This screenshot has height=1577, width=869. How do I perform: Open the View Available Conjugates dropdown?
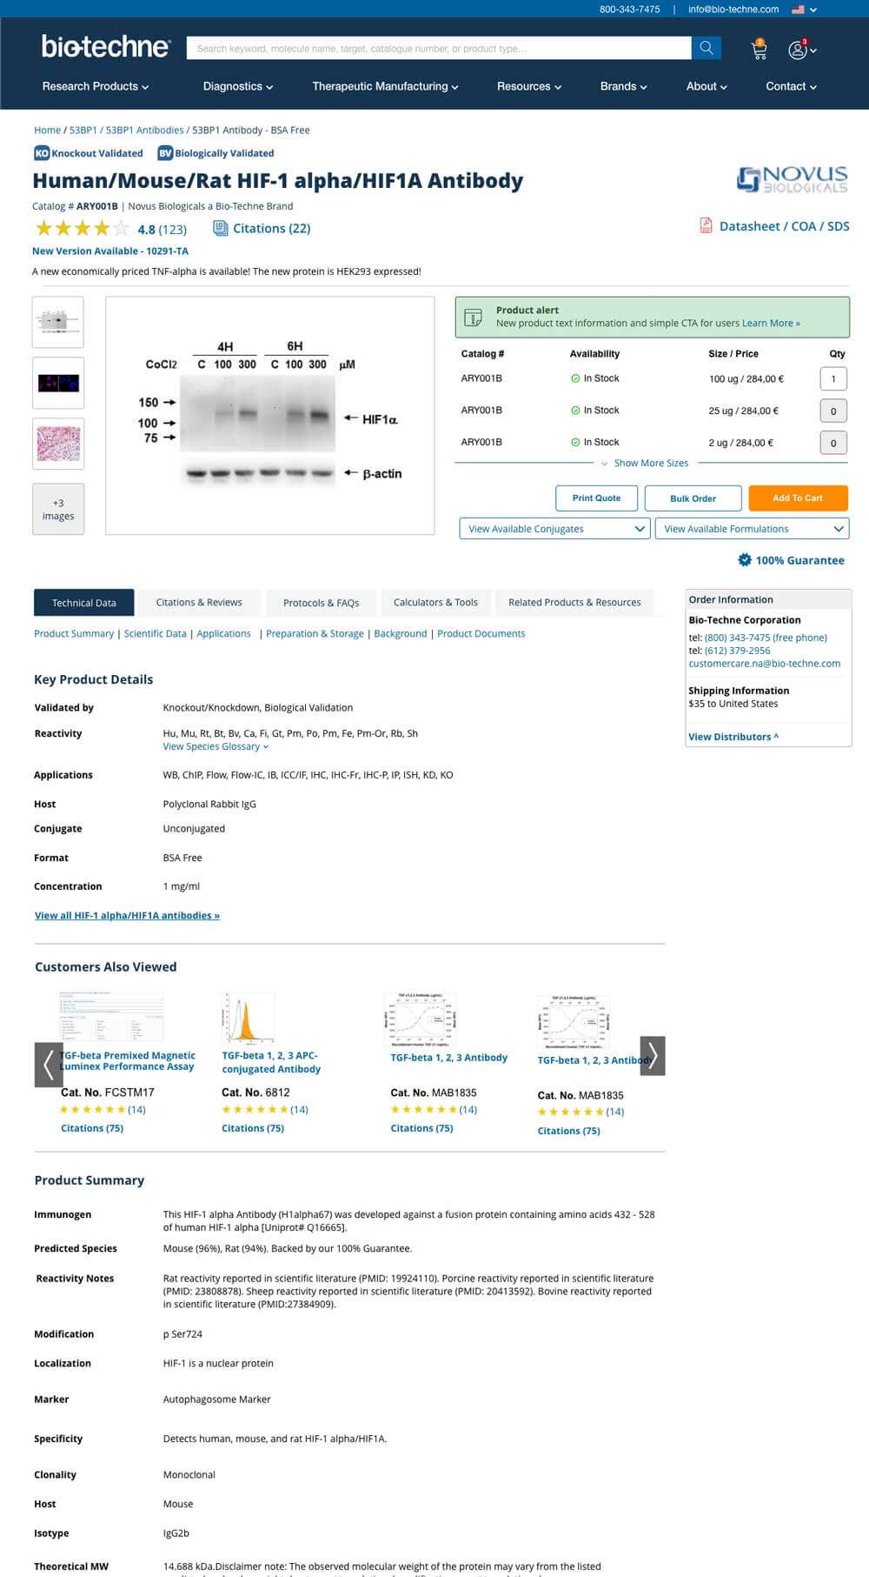point(554,529)
